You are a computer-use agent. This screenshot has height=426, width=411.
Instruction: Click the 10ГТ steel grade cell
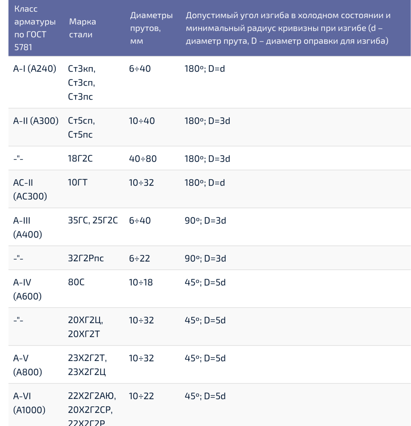pyautogui.click(x=78, y=182)
